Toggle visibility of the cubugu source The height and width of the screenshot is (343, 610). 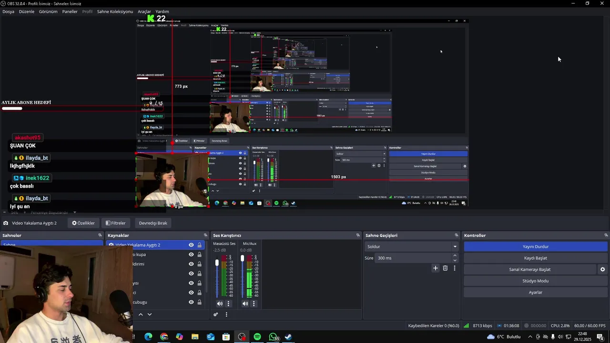pos(191,302)
